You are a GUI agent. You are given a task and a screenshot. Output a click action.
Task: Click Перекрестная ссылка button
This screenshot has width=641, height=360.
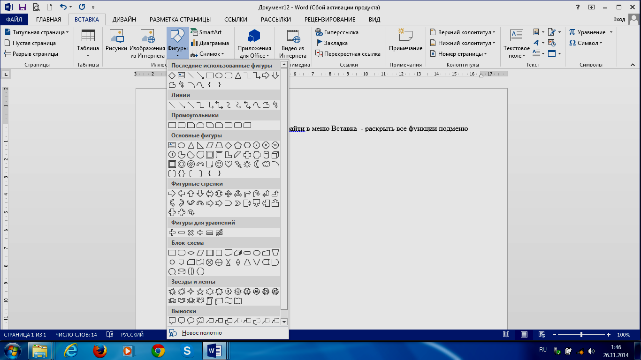tap(348, 54)
